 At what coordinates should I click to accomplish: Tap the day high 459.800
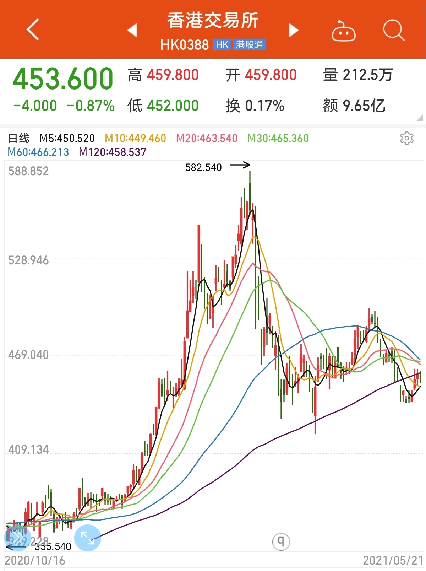[173, 75]
